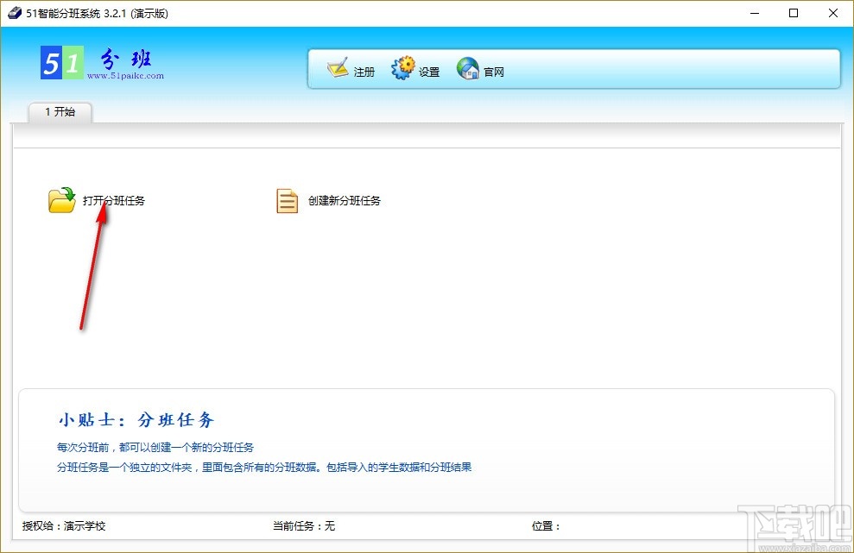The width and height of the screenshot is (854, 553).
Task: Click the 当前任务: 无 status text
Action: (x=304, y=526)
